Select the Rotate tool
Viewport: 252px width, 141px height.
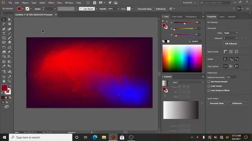[4, 47]
